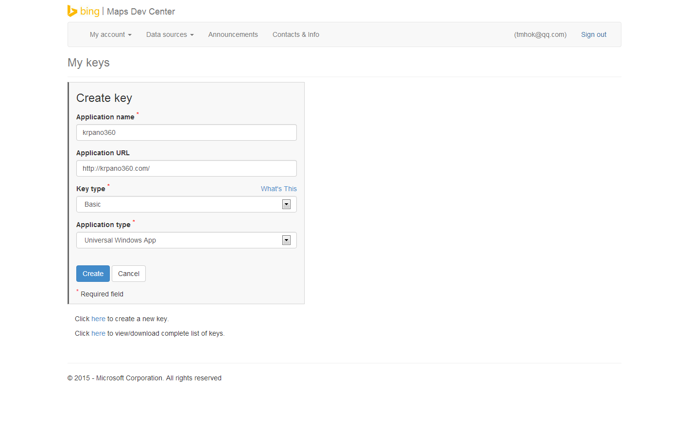Open the Application type combo box
This screenshot has width=689, height=440.
(180, 240)
